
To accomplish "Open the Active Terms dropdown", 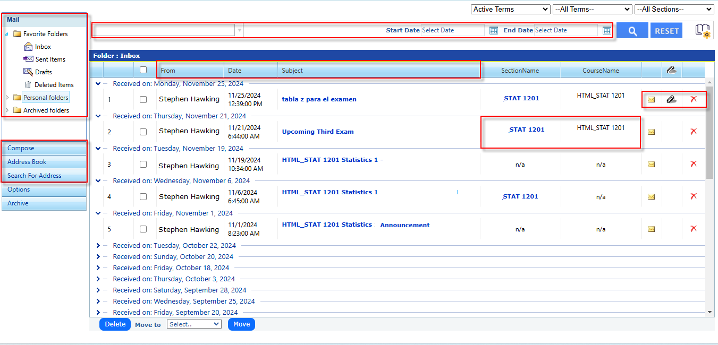I will click(510, 10).
